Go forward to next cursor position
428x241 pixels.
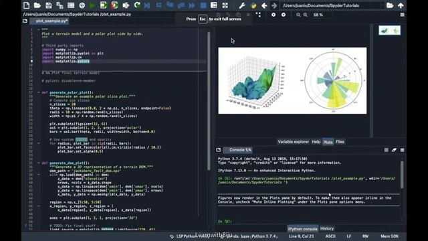coord(274,5)
